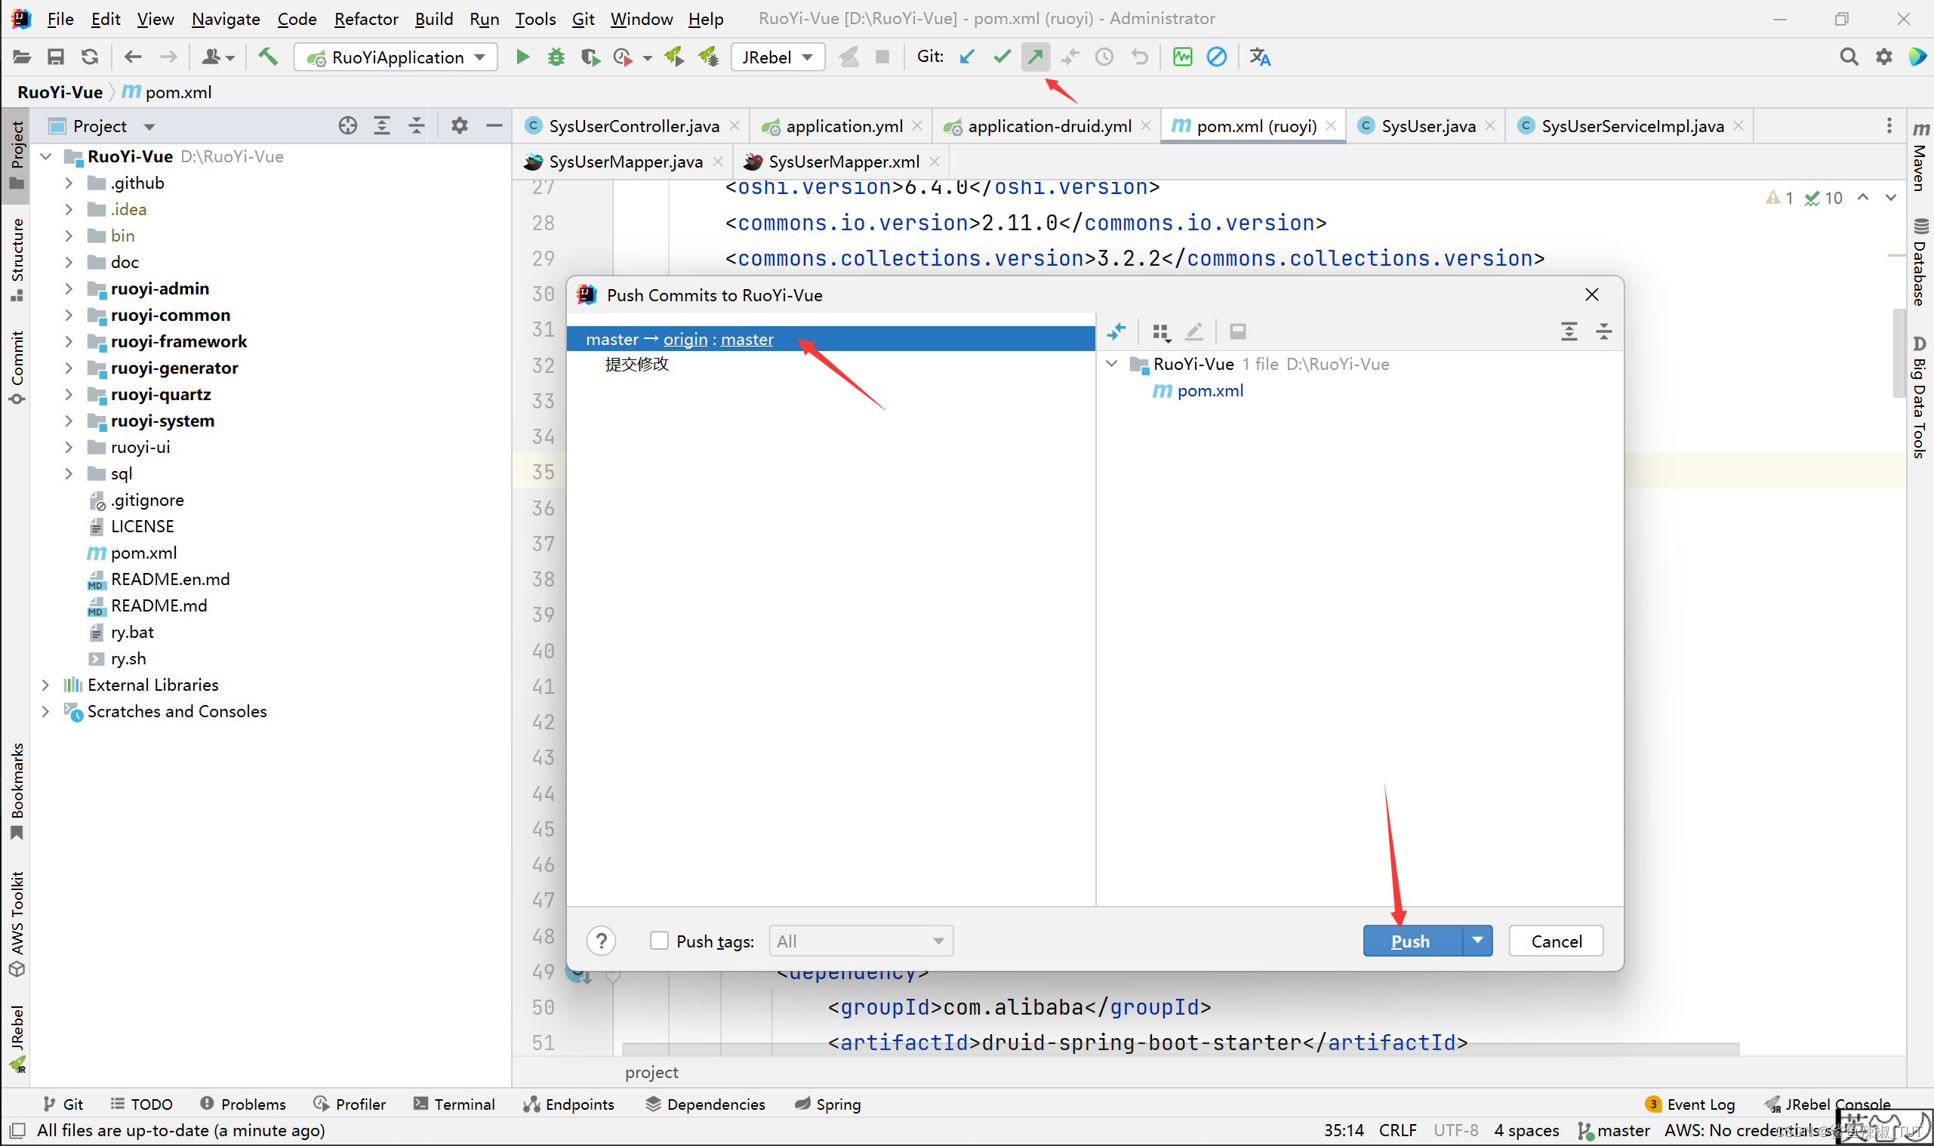Click the origin remote link
Screen dimensions: 1934x1146
(685, 339)
